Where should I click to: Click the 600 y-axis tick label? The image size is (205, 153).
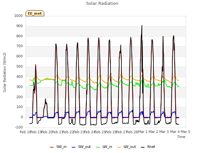(20, 56)
